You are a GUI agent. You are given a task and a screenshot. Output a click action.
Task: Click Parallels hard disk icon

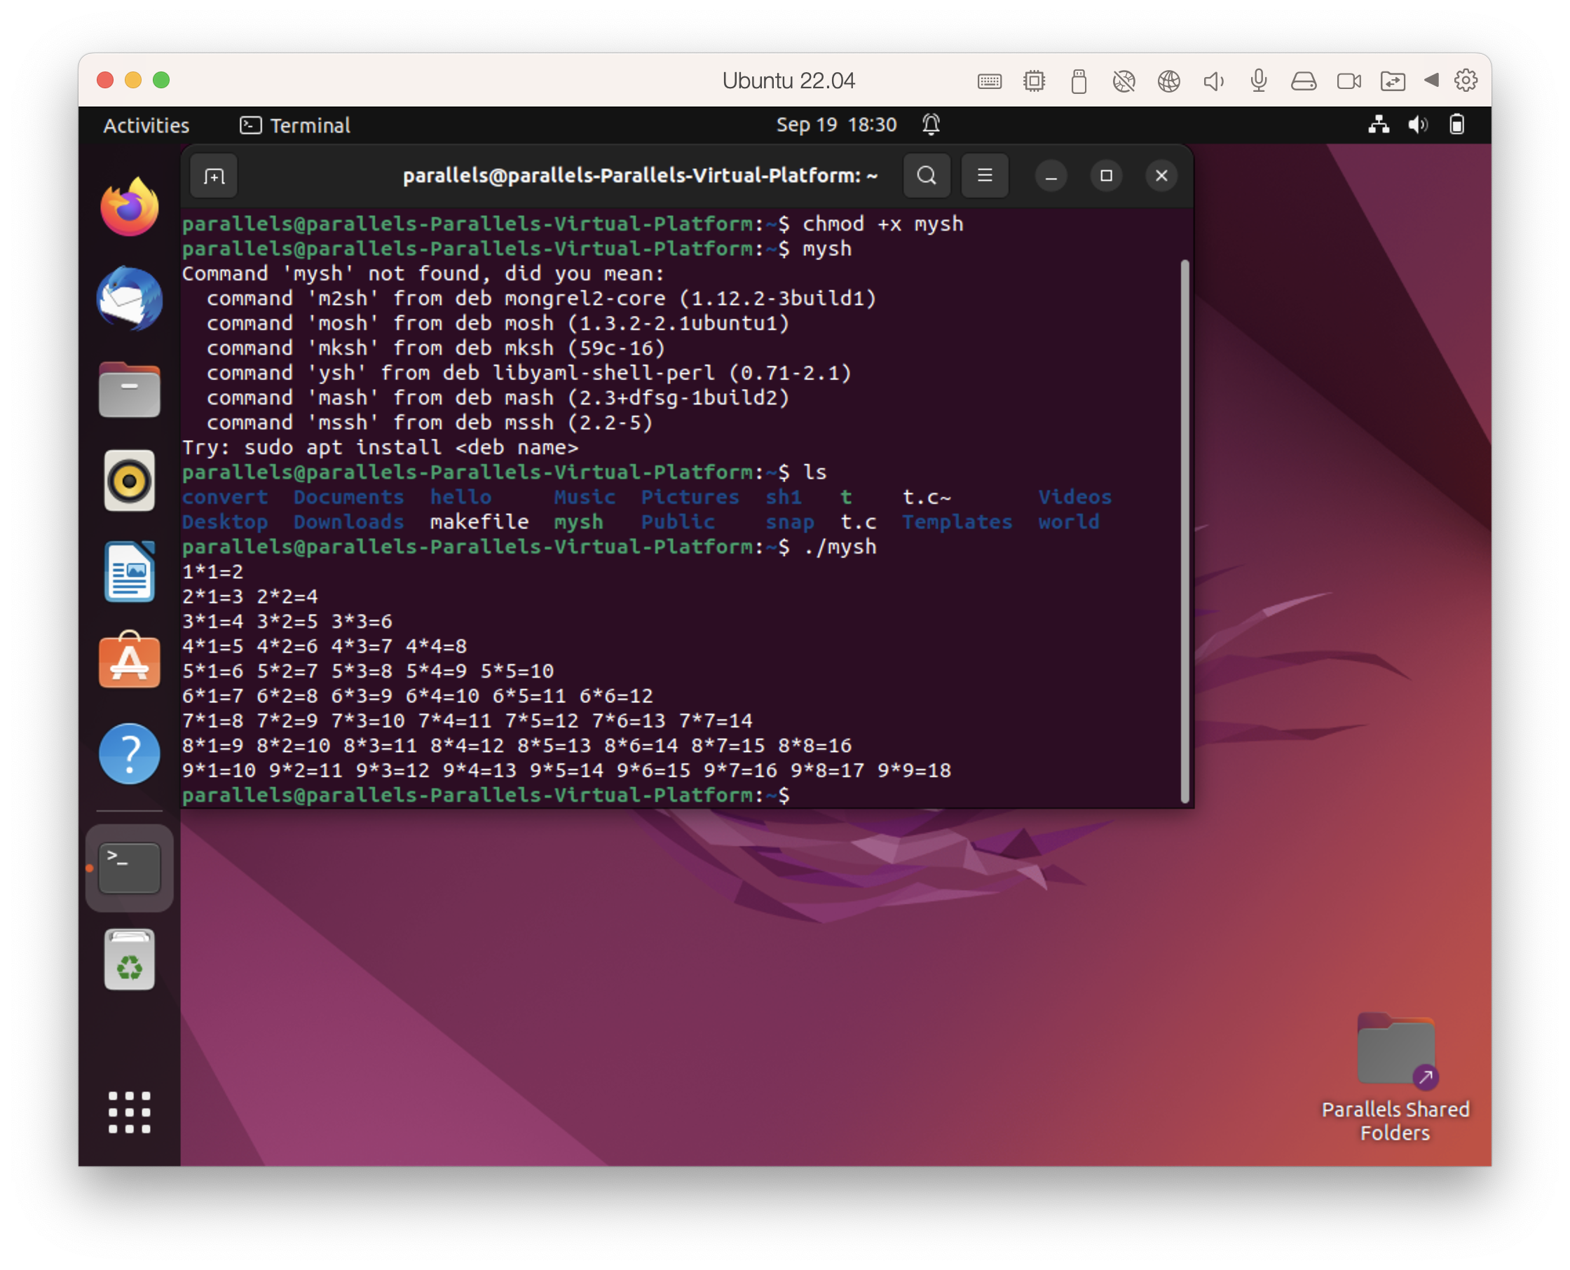click(x=1303, y=81)
